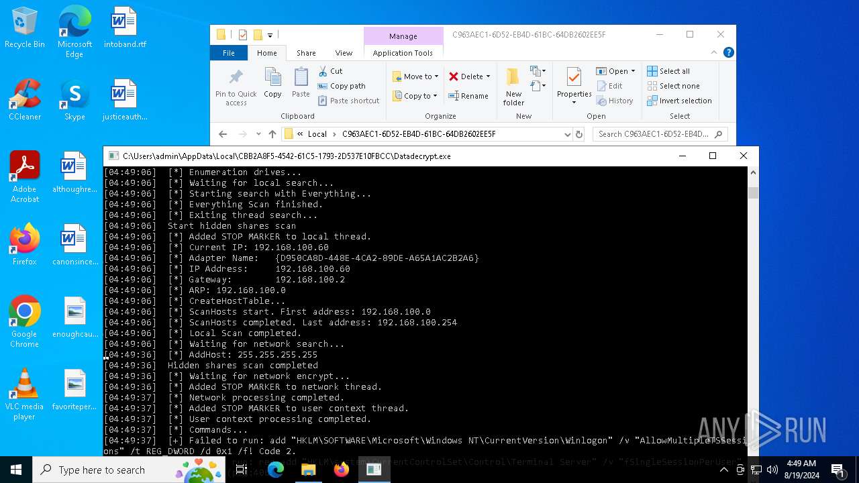This screenshot has width=859, height=483.
Task: Go back in File Explorer
Action: (x=223, y=134)
